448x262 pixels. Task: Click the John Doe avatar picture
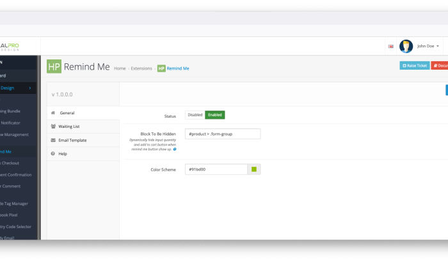coord(406,46)
